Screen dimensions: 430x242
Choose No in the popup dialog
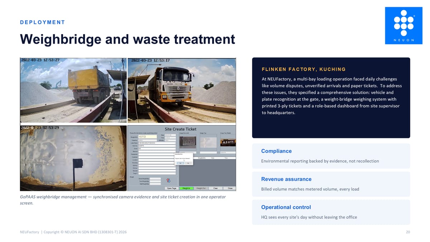188,163
